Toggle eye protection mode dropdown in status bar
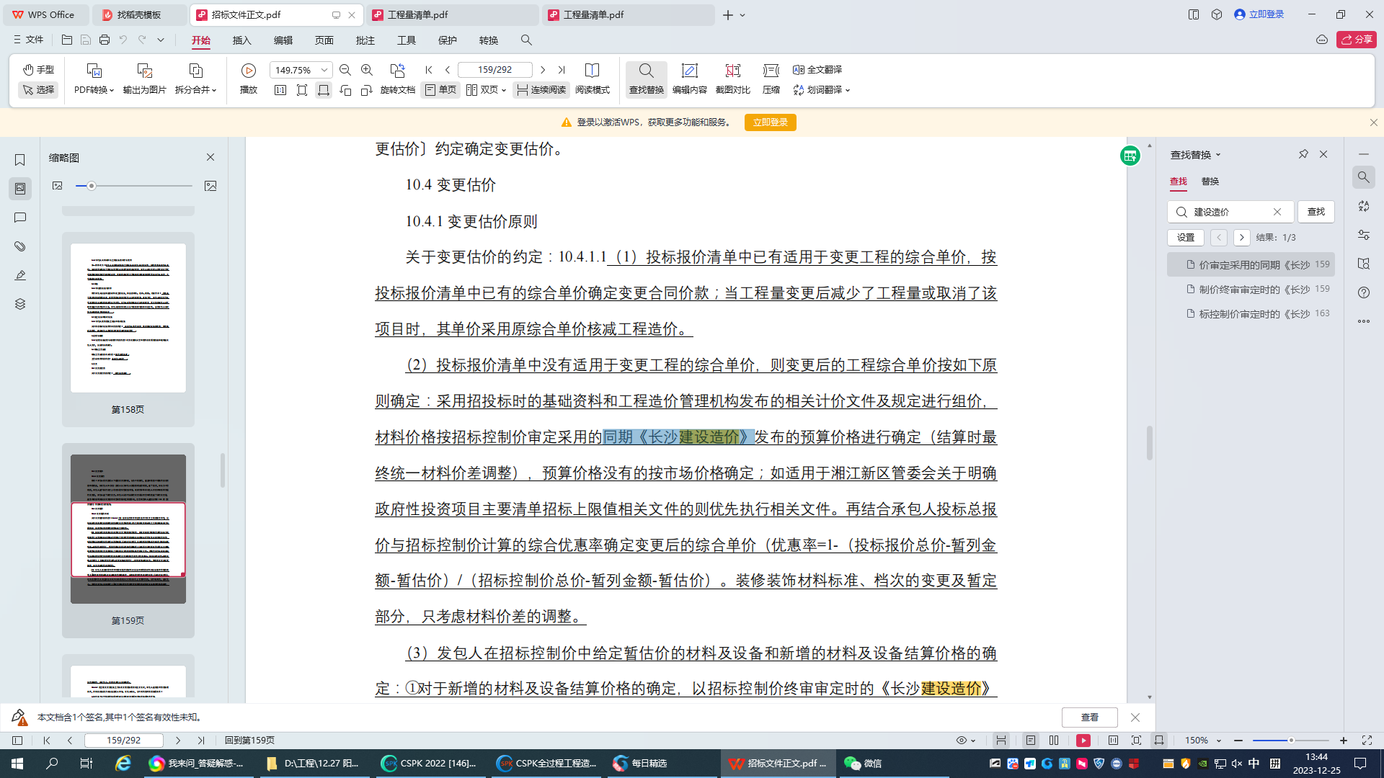 point(965,741)
